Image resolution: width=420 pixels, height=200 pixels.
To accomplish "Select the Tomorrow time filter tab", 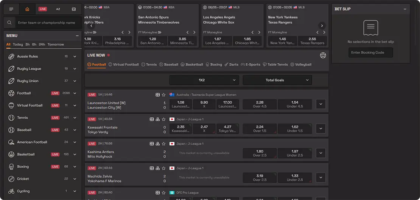I will (56, 44).
